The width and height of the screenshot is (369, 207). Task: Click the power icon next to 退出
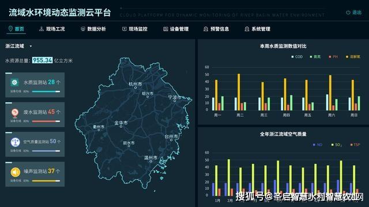(348, 13)
